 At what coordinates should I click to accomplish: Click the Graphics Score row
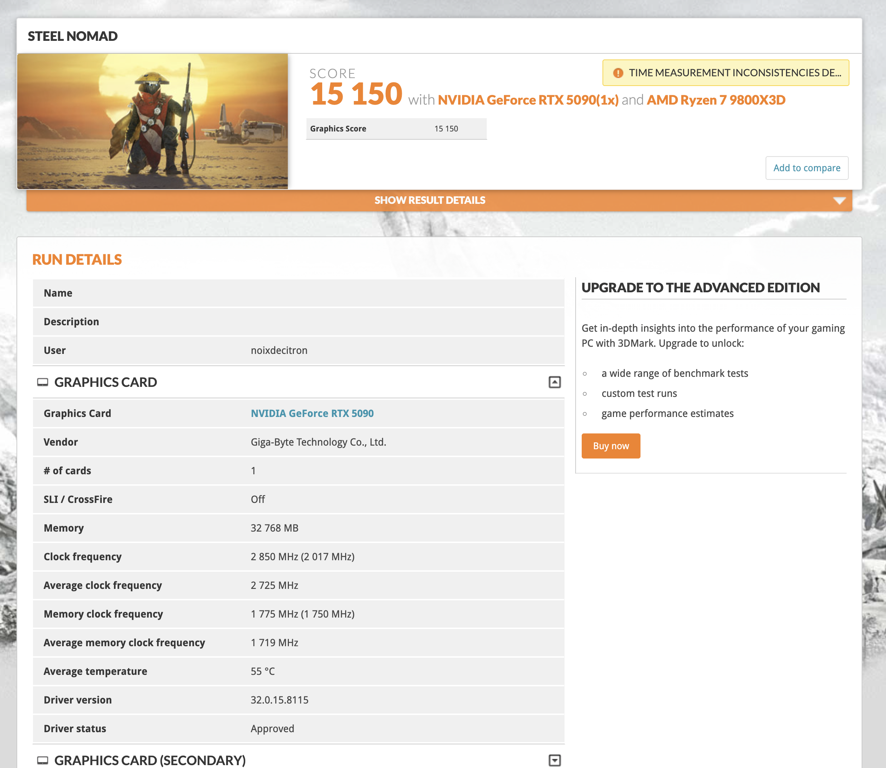(x=396, y=129)
